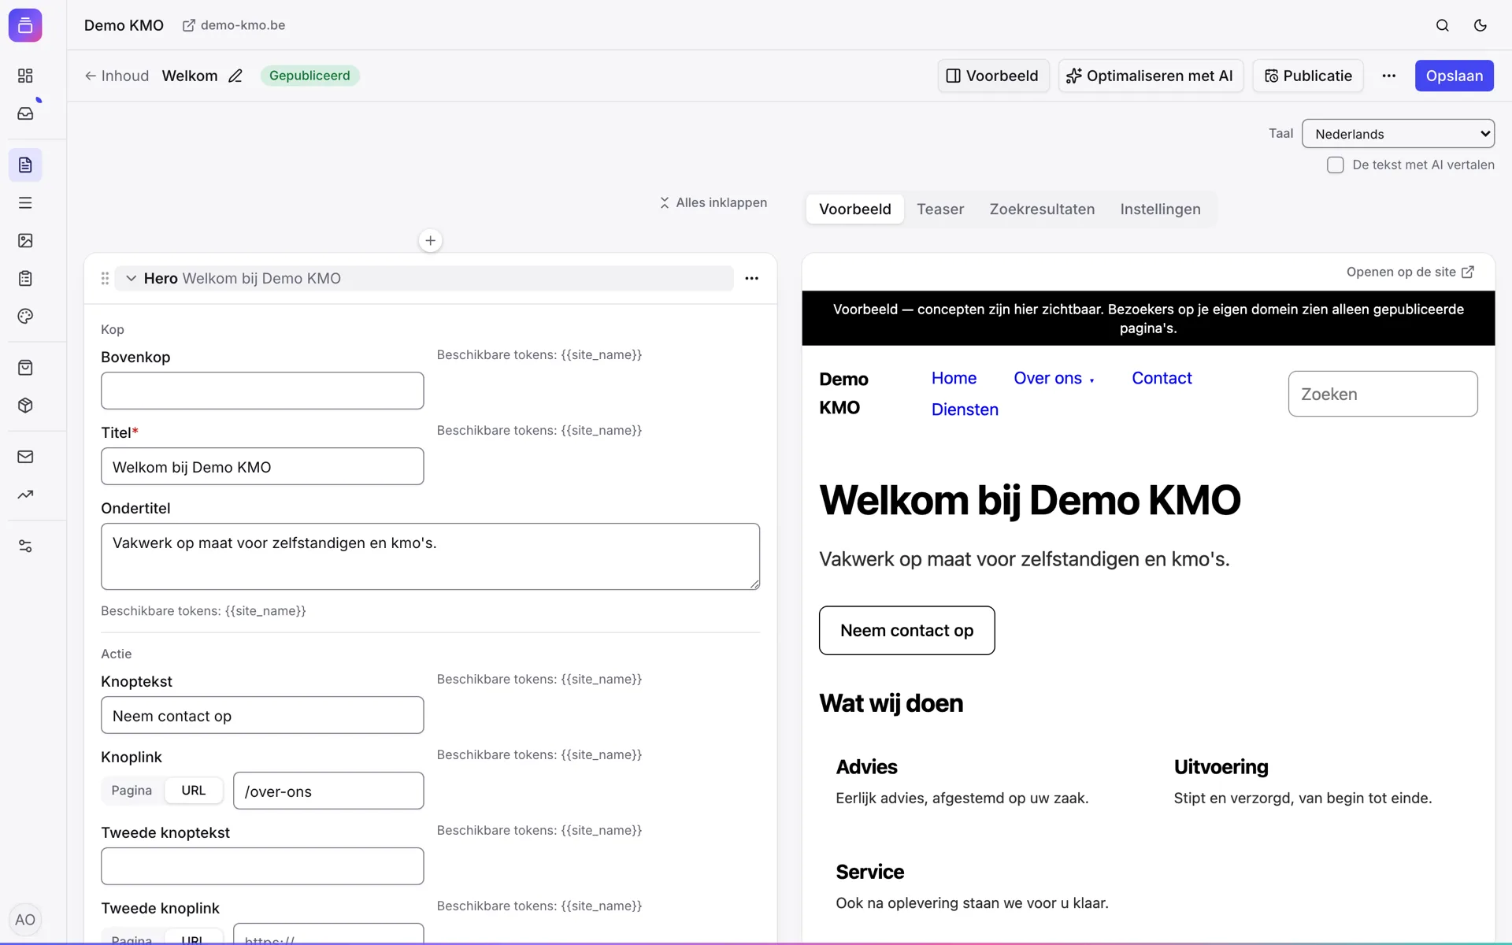Open the dashboard grid icon in sidebar

coord(25,76)
